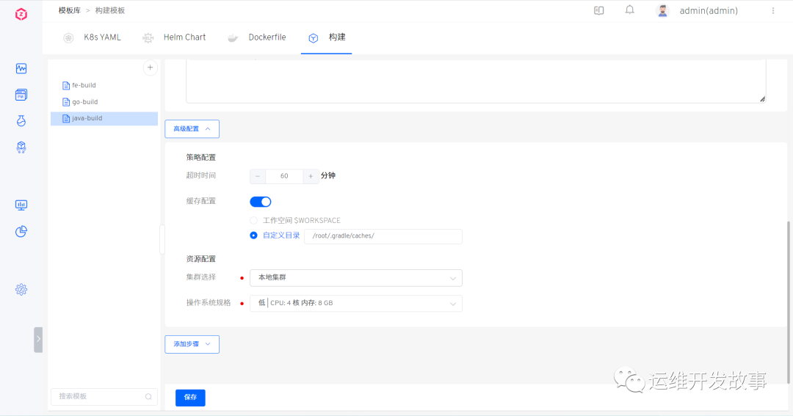Click the 搜索模板 search field

[x=104, y=397]
